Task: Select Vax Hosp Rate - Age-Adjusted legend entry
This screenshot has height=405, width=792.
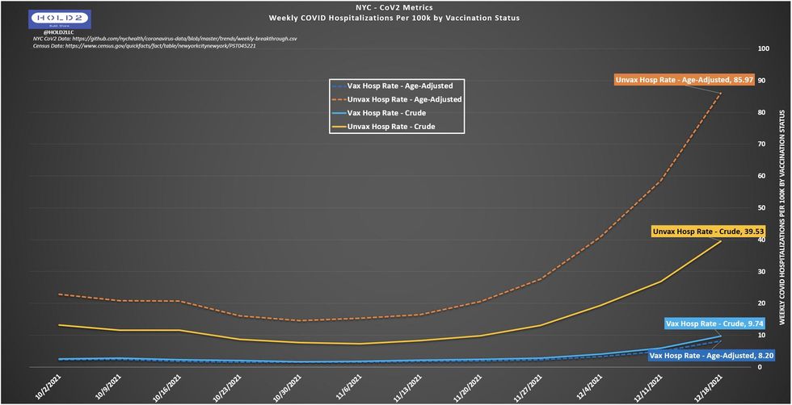Action: (396, 86)
